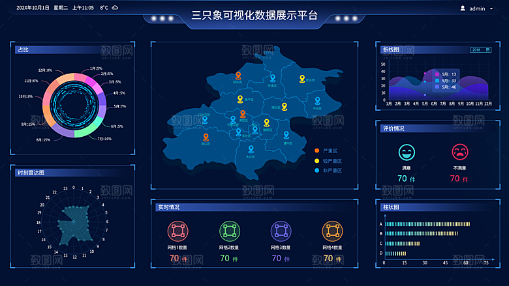
Task: Click the blue pin on 通州区
Action: pos(286,134)
